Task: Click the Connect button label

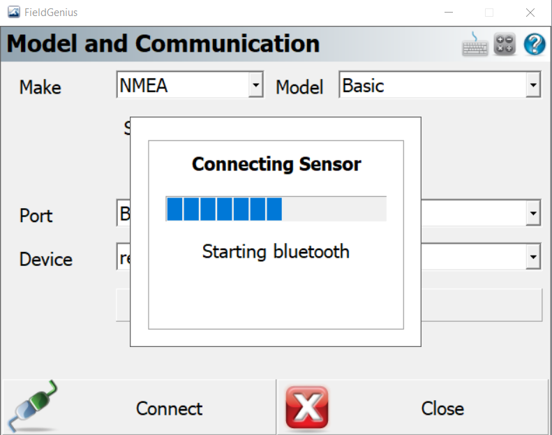Action: 169,408
